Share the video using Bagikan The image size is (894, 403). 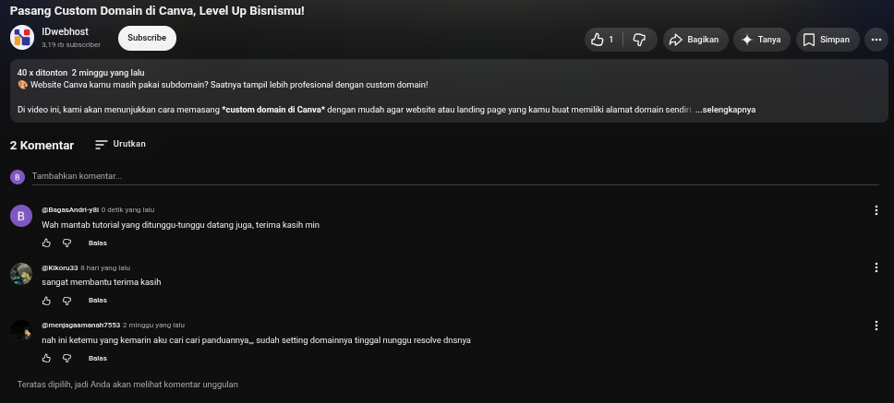[695, 40]
